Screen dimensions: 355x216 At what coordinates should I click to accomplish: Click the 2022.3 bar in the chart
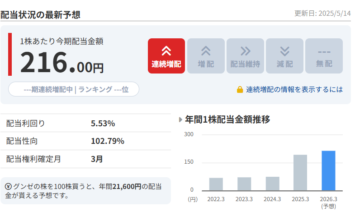tap(216, 184)
